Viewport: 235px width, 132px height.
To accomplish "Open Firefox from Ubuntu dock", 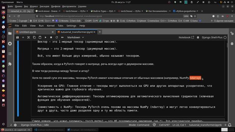I will click(x=3, y=12).
